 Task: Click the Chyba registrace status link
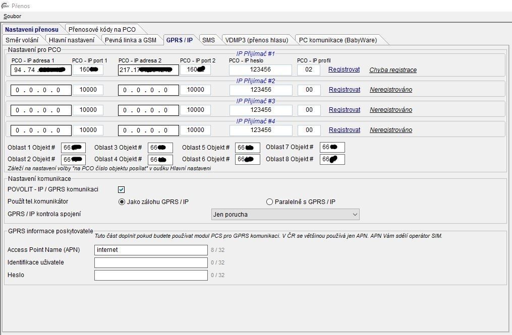coord(393,70)
